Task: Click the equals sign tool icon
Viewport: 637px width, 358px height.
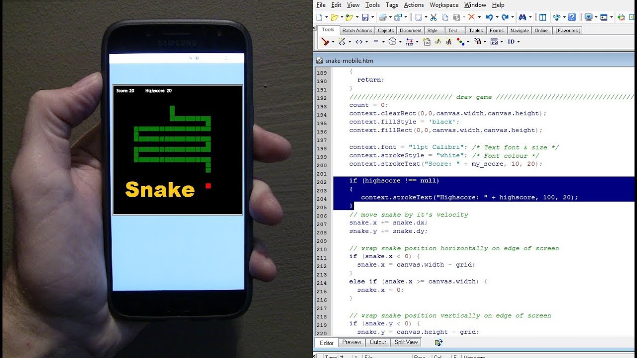Action: (376, 41)
